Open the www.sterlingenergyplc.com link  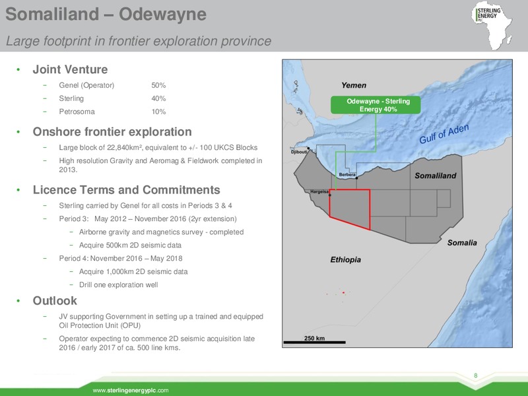[130, 390]
